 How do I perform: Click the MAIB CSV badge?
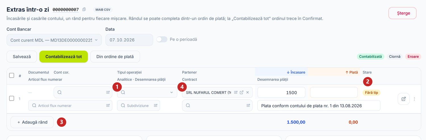(x=103, y=10)
